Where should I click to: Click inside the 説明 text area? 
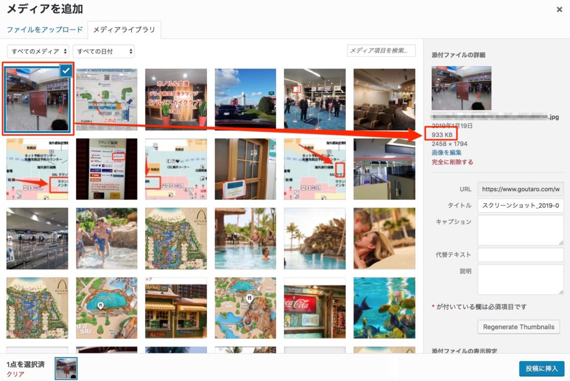[x=520, y=280]
